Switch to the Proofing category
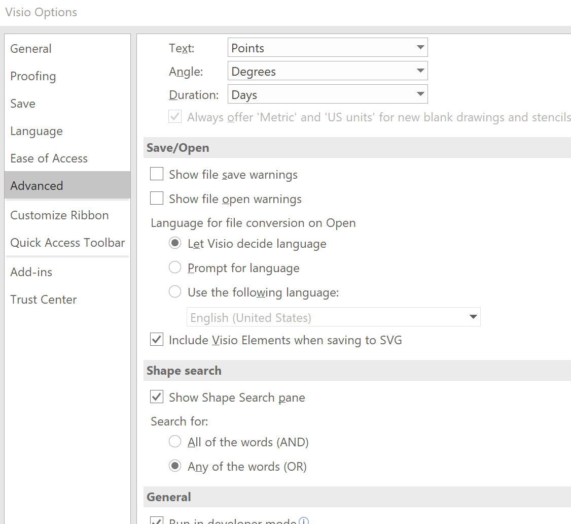The height and width of the screenshot is (524, 571). (x=33, y=76)
